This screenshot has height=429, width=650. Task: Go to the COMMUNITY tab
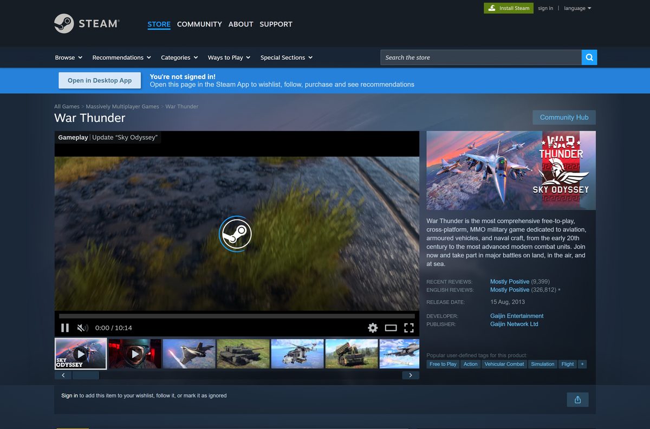(199, 24)
